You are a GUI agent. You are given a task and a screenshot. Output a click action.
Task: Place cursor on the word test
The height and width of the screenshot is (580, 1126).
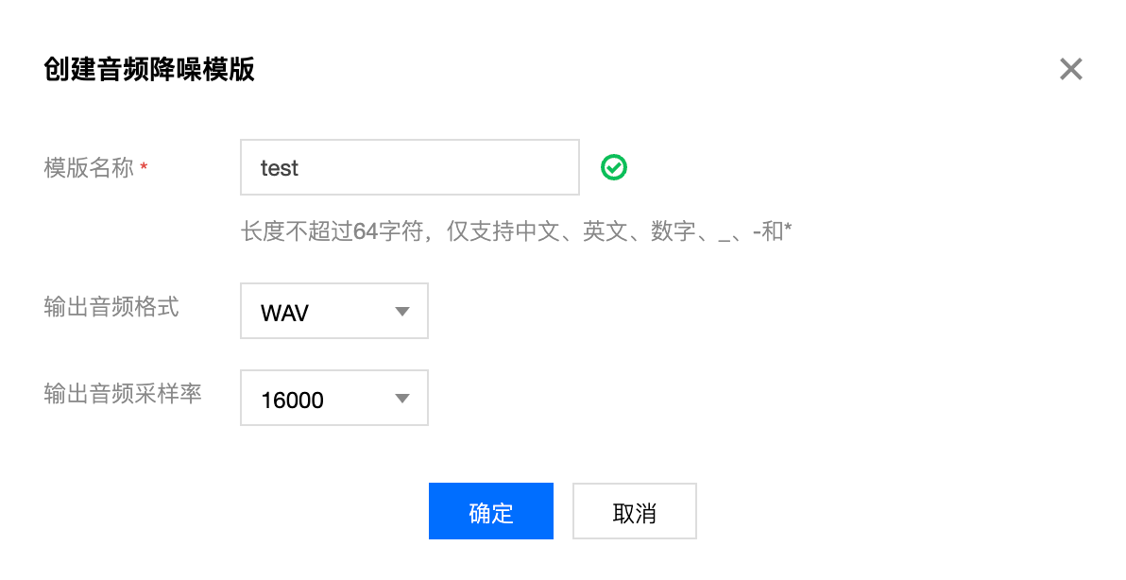[280, 168]
